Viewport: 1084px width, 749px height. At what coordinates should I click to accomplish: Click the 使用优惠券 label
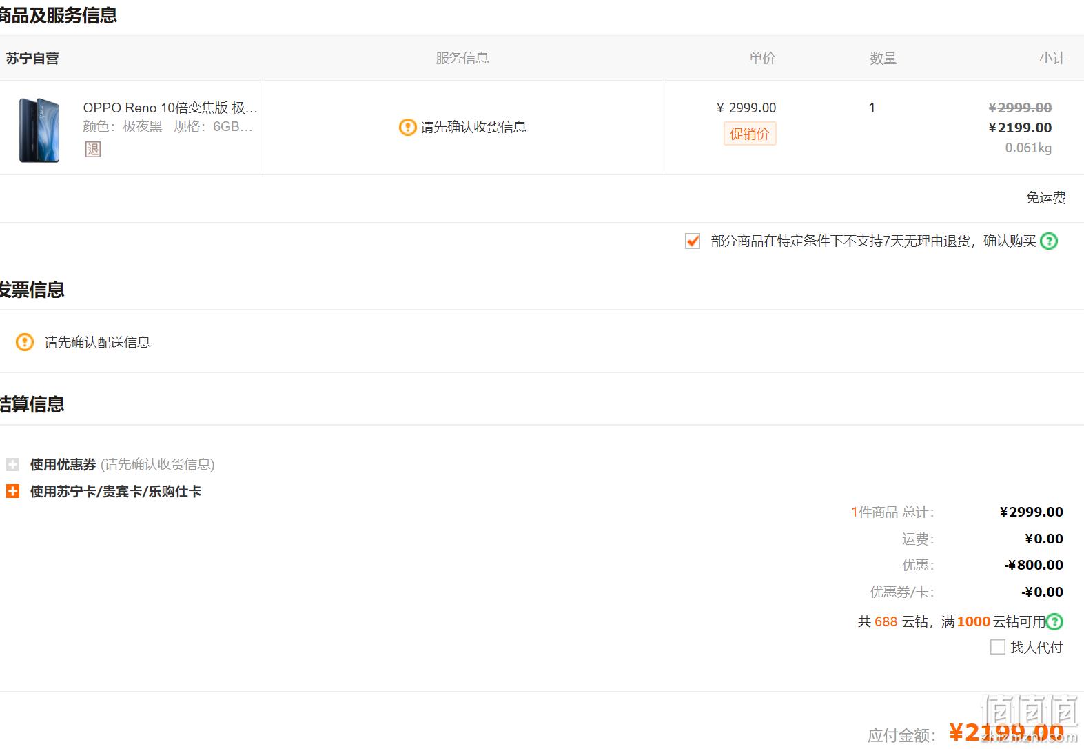pyautogui.click(x=63, y=464)
